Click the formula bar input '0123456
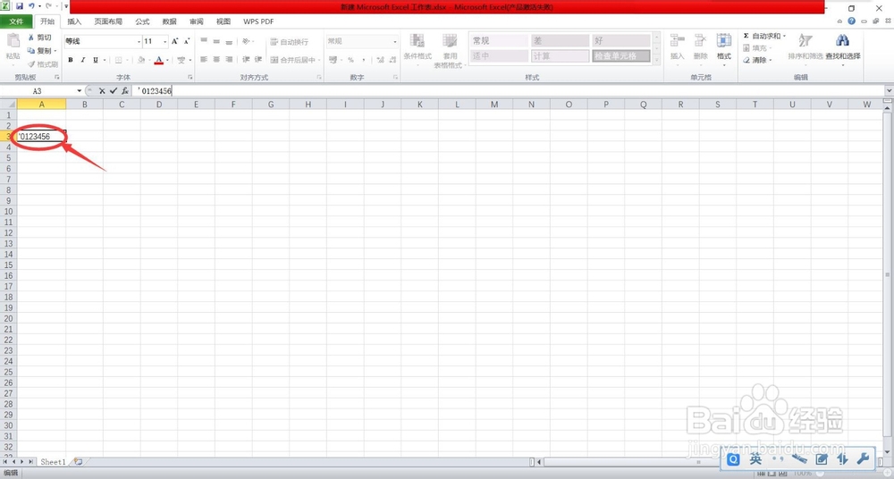Image resolution: width=894 pixels, height=479 pixels. coord(510,90)
